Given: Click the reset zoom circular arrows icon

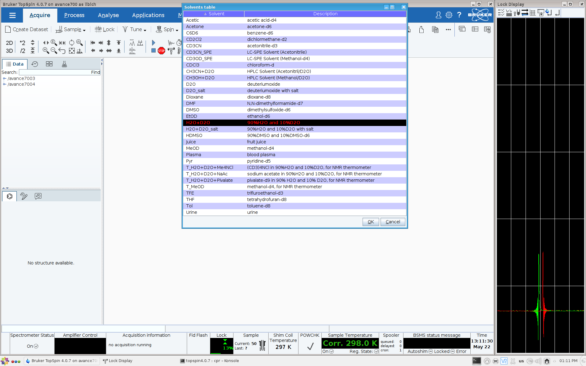Looking at the screenshot, I should click(71, 43).
